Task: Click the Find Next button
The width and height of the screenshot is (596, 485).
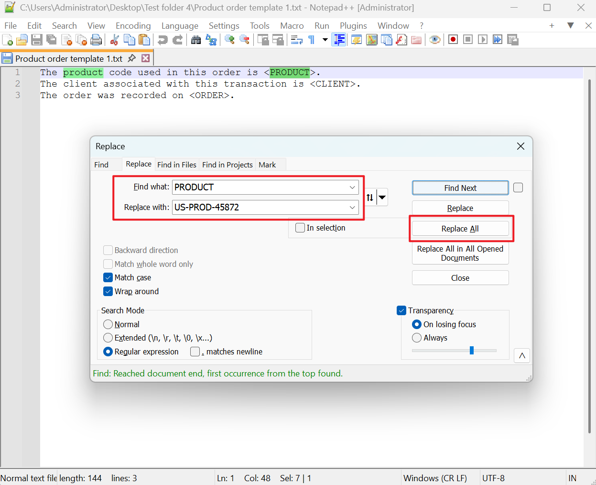Action: 460,188
